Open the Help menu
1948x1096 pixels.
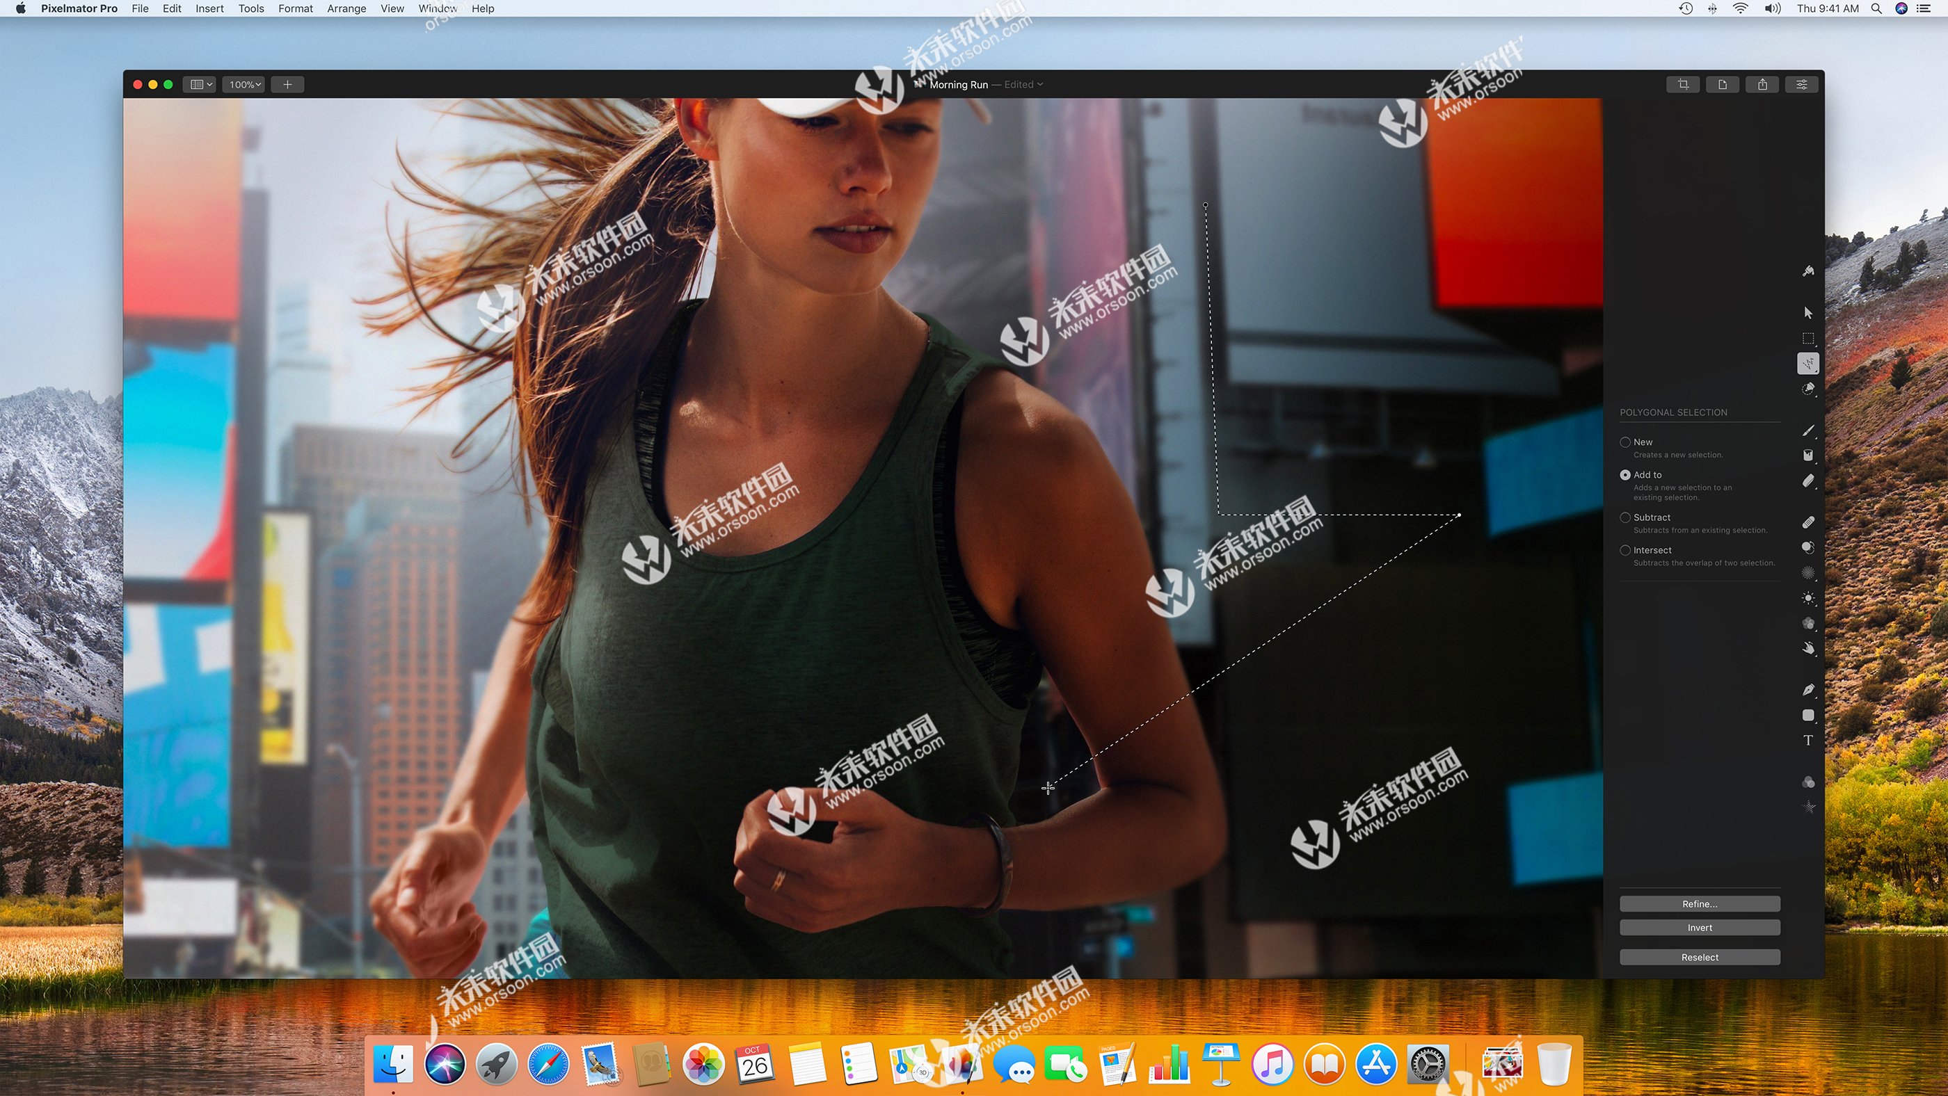pos(482,8)
